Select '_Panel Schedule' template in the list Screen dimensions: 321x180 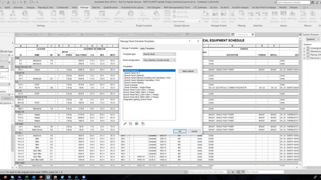[130, 85]
